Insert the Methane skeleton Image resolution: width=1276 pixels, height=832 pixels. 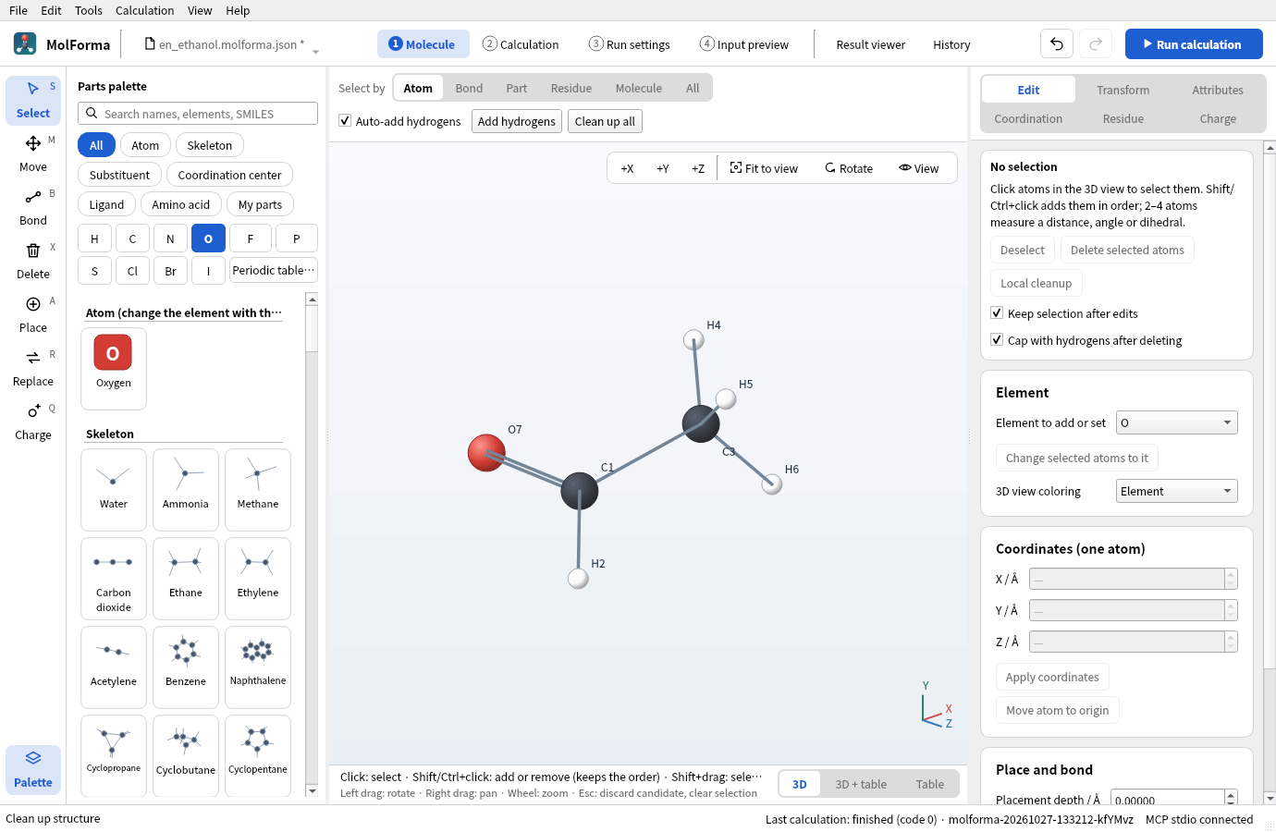[258, 489]
